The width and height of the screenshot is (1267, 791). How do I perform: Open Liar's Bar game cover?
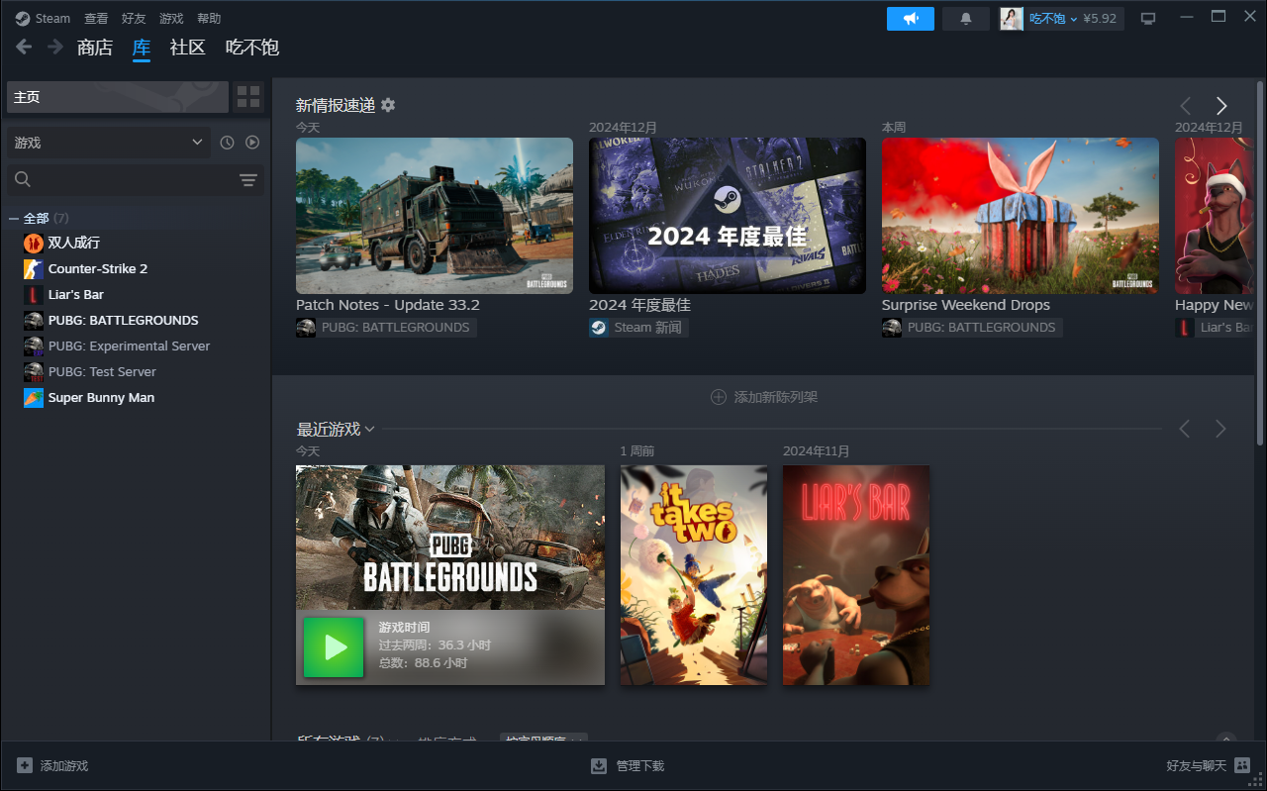(x=856, y=575)
